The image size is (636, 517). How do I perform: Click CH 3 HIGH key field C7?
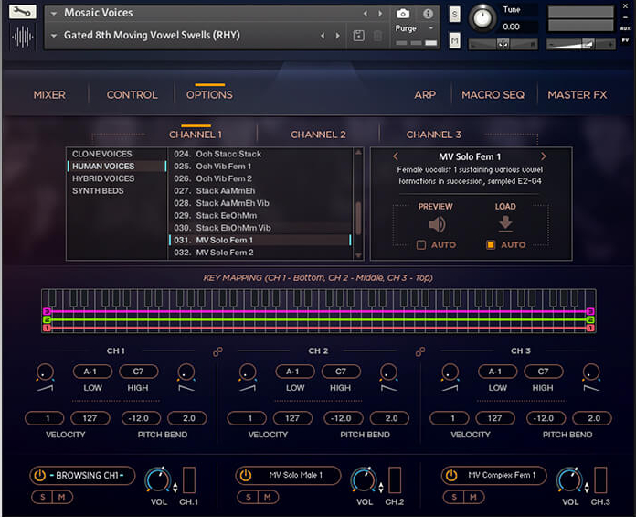(x=543, y=372)
